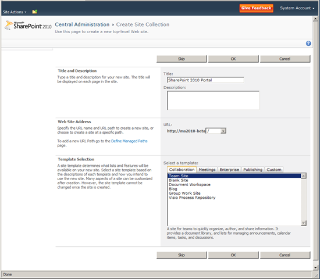Screen dimensions: 320x279
Task: Click the Create Site Collection breadcrumb title
Action: (x=143, y=24)
